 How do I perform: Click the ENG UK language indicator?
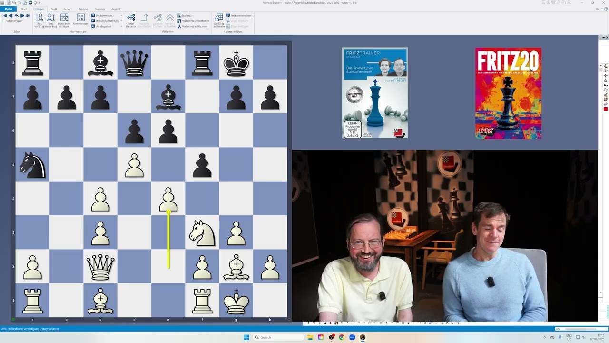569,337
